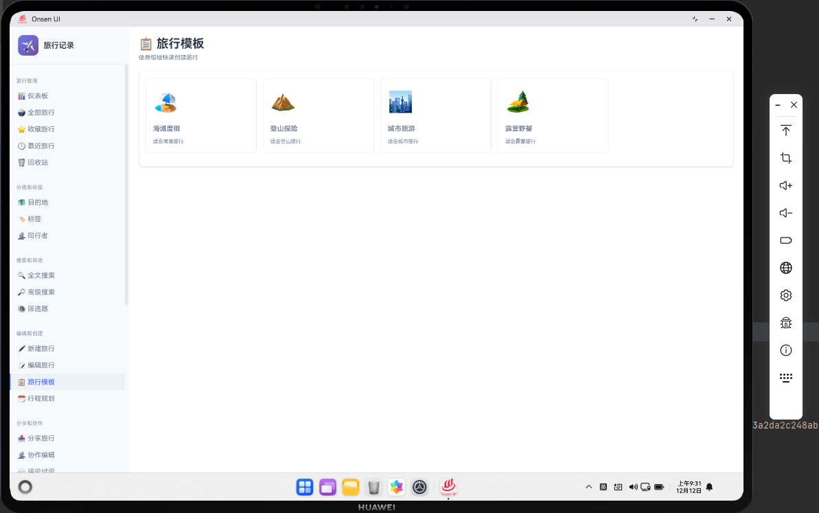The height and width of the screenshot is (513, 819).
Task: Open the on-screen keyboard tray icon
Action: [x=618, y=487]
